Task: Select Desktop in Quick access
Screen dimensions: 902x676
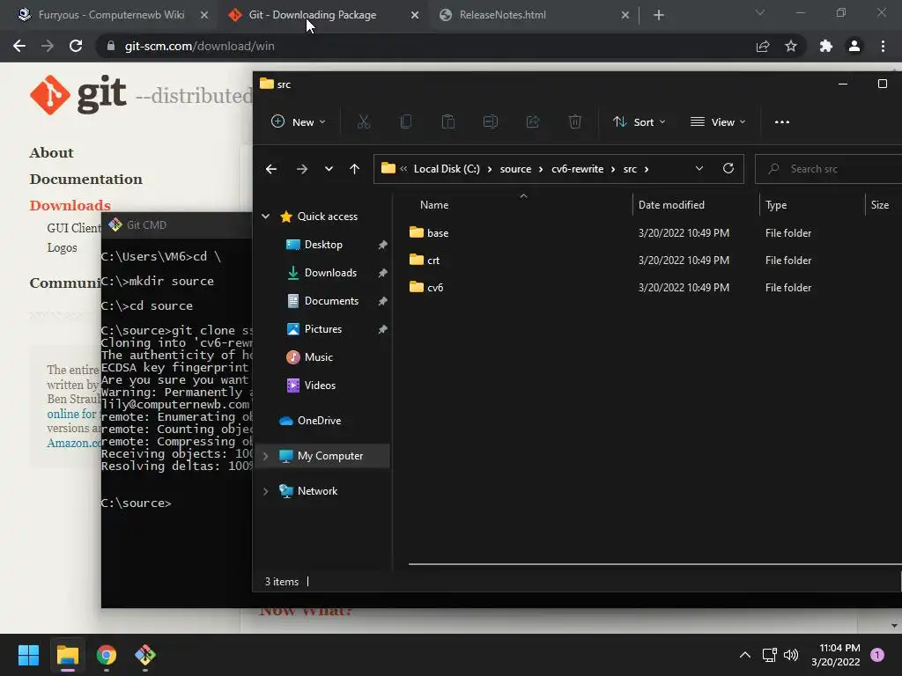Action: (323, 245)
